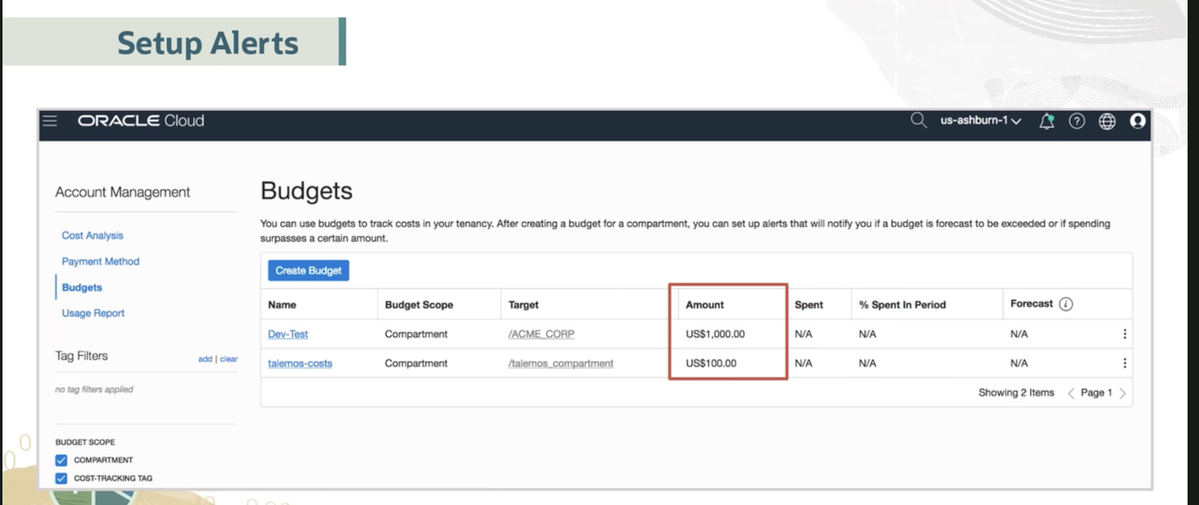Open the Dev-Test budget link
This screenshot has width=1199, height=505.
288,334
